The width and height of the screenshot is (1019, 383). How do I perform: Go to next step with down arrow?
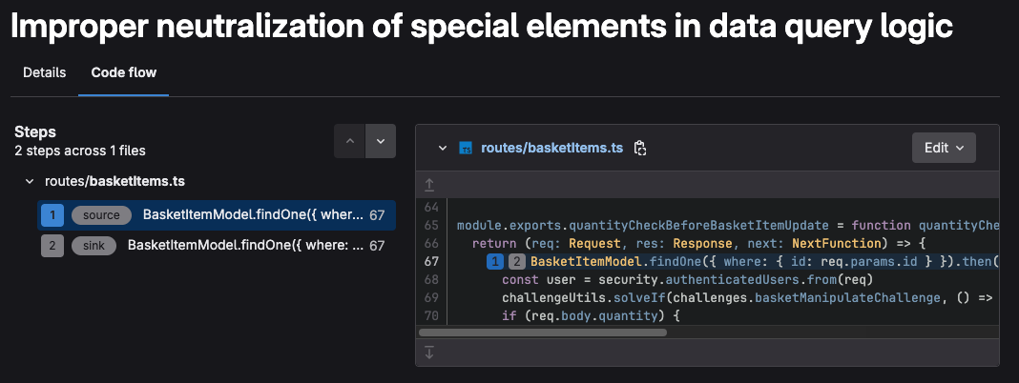[x=381, y=141]
